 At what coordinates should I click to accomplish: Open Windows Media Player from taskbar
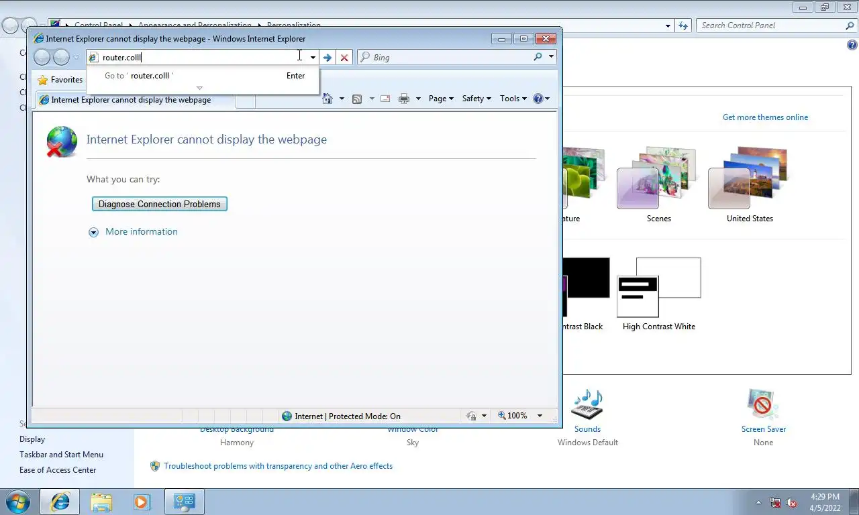[141, 502]
